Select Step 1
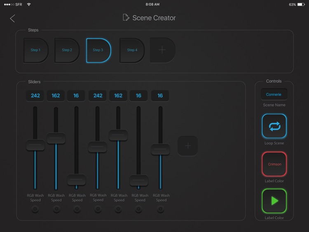The image size is (309, 232). (x=36, y=50)
